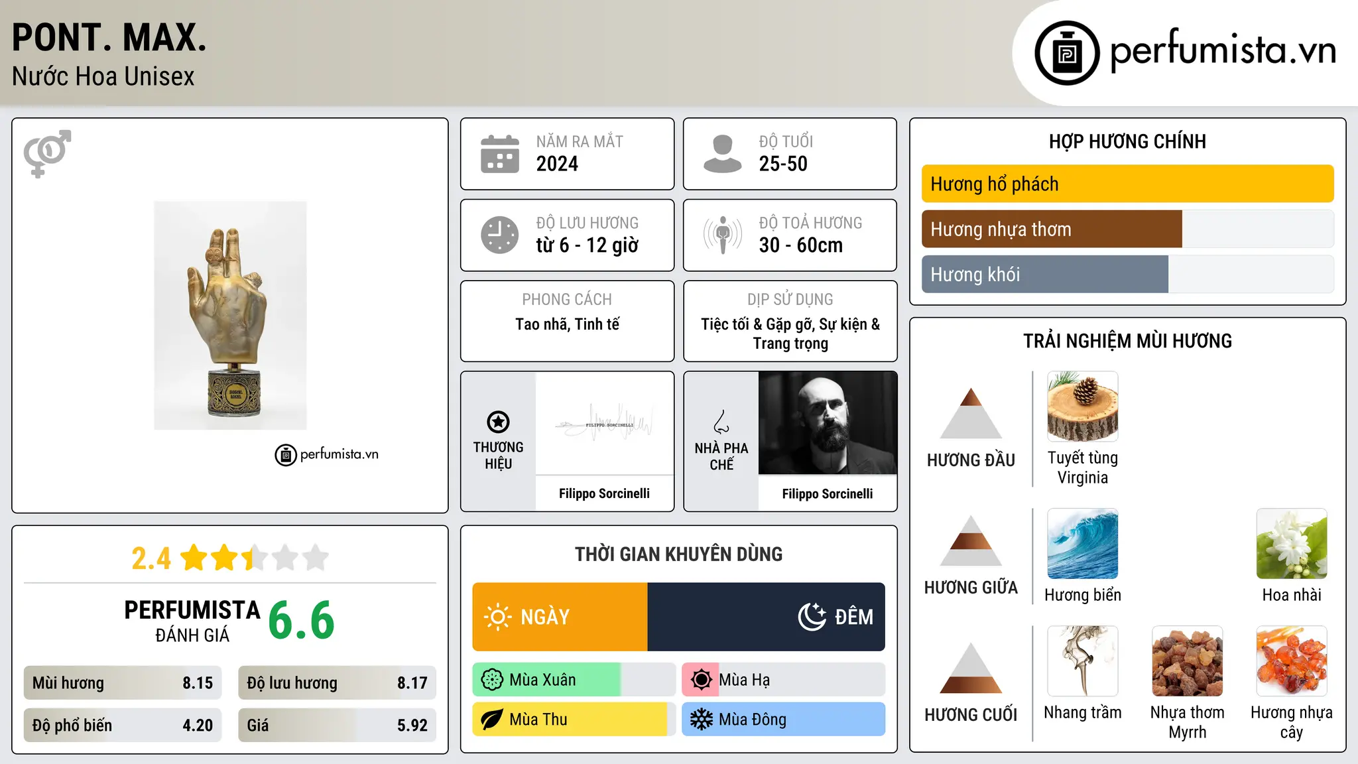Click the Hương giữa pyramid icon
This screenshot has width=1358, height=764.
971,541
